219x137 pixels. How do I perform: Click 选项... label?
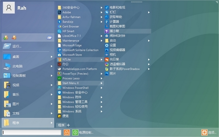(x=212, y=132)
